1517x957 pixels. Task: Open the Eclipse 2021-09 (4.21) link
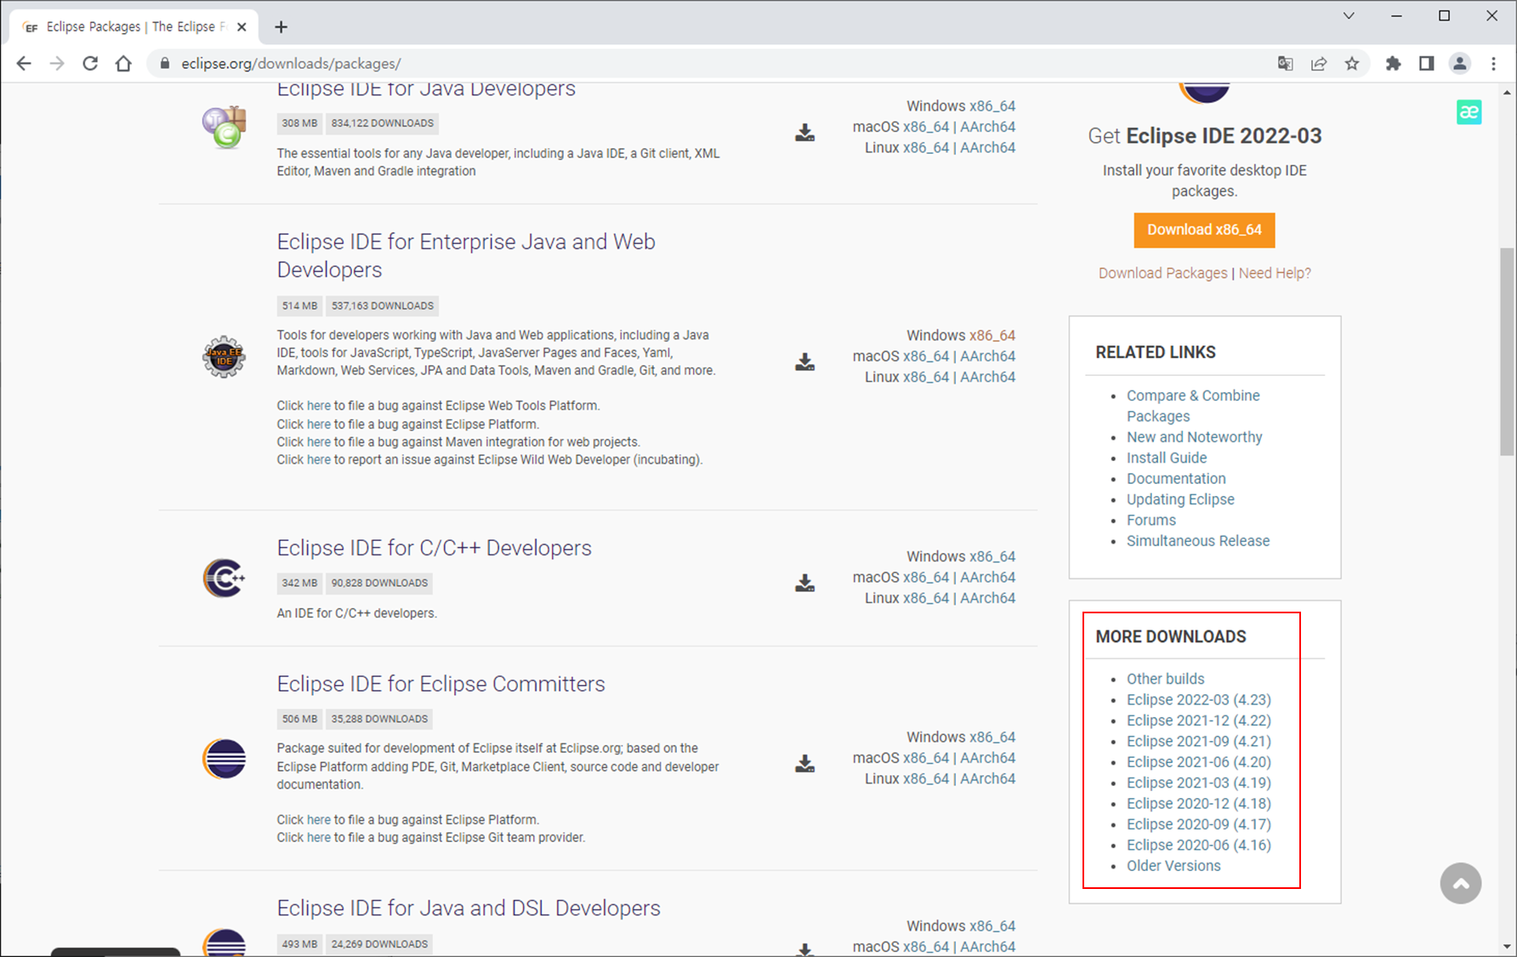1199,741
